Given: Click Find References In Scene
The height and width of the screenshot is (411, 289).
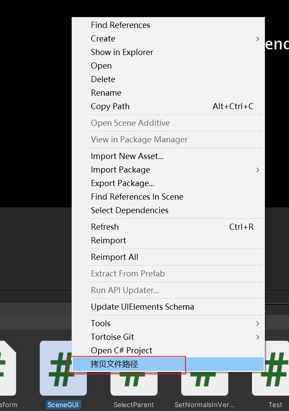Looking at the screenshot, I should pyautogui.click(x=137, y=197).
